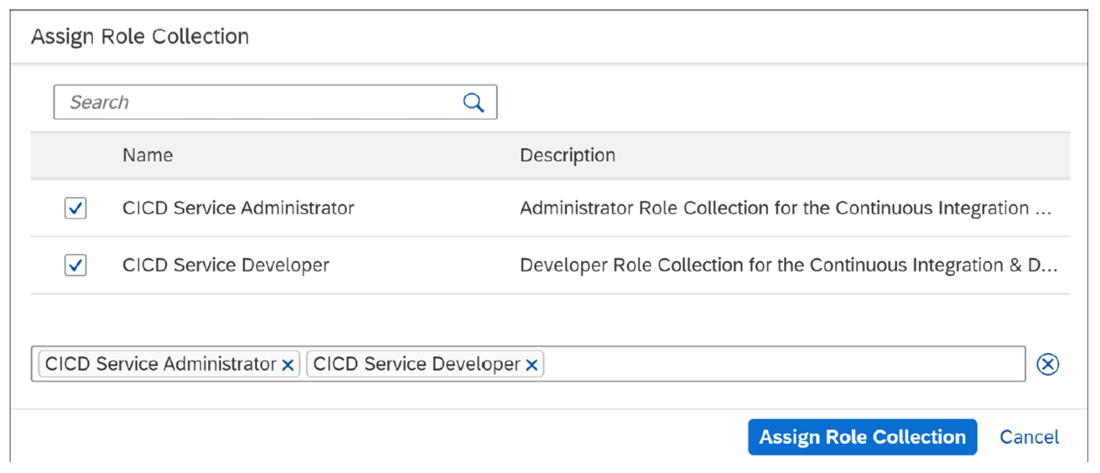Click the Assign Role Collection dialog title
The width and height of the screenshot is (1100, 473).
tap(140, 37)
